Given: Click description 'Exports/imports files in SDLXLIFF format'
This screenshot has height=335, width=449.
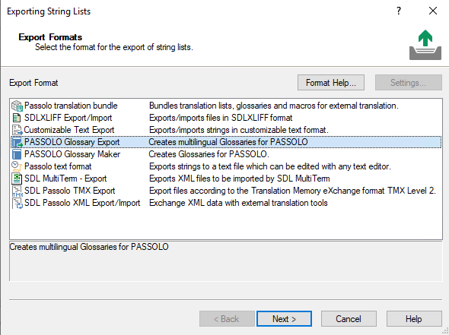Looking at the screenshot, I should 221,118.
